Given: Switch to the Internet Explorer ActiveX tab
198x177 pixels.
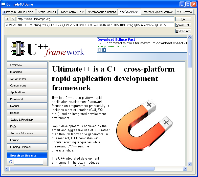Looking at the screenshot, I should point(158,12).
